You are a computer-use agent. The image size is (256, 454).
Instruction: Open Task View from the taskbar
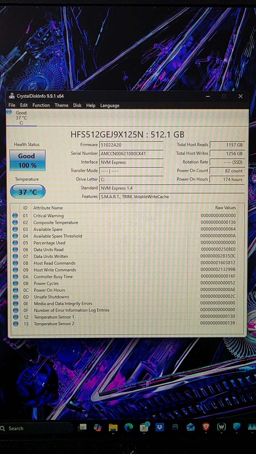click(82, 427)
